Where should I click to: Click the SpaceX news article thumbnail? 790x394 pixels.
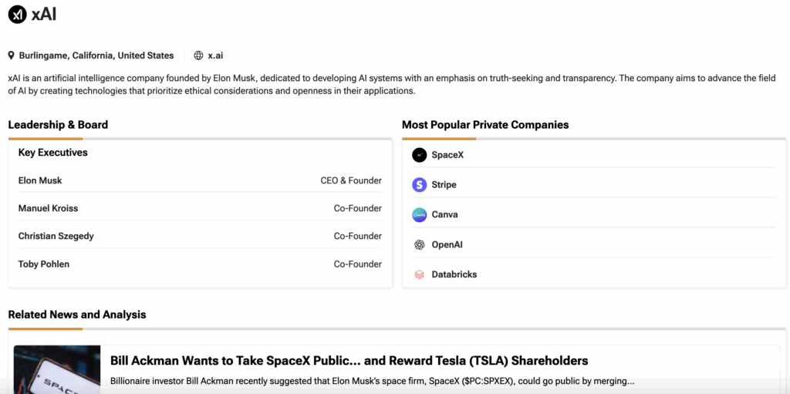(57, 370)
